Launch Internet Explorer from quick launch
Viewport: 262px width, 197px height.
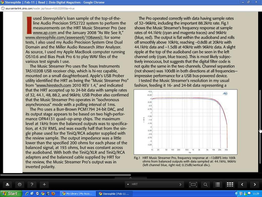[x=27, y=194]
